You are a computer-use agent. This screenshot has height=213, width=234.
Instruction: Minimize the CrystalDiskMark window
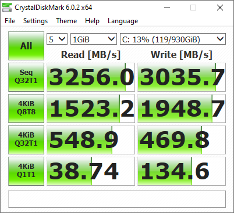[167, 8]
